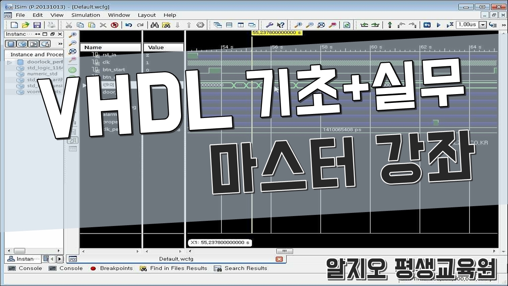508x286 pixels.
Task: Open the Simulation menu
Action: 86,15
